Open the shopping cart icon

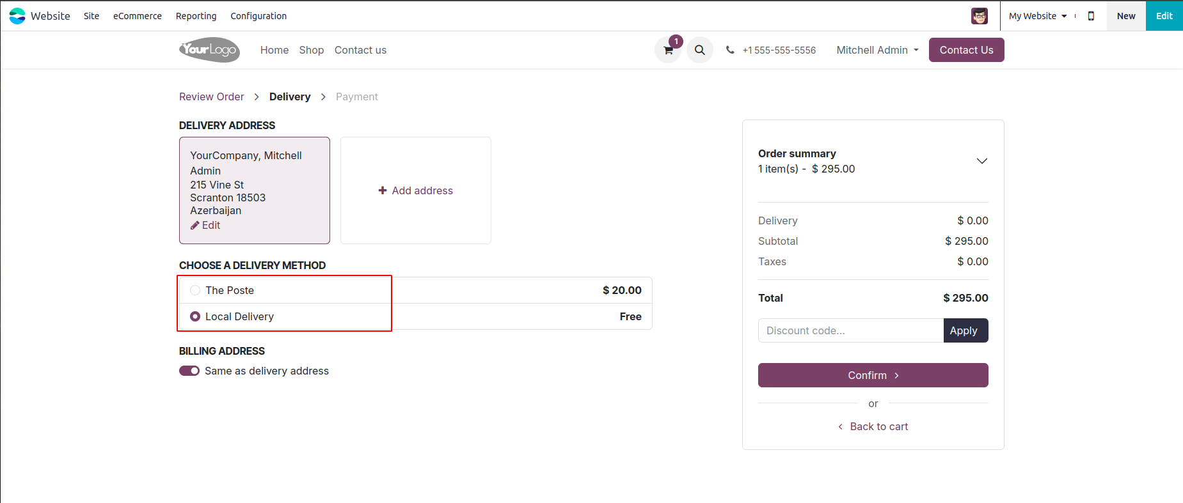[668, 50]
